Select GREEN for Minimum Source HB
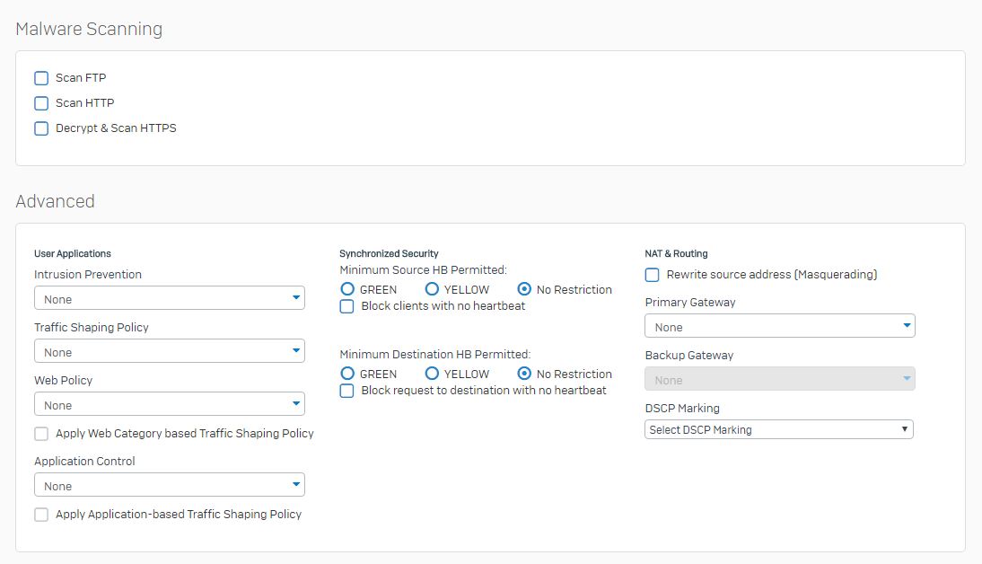 click(x=347, y=289)
